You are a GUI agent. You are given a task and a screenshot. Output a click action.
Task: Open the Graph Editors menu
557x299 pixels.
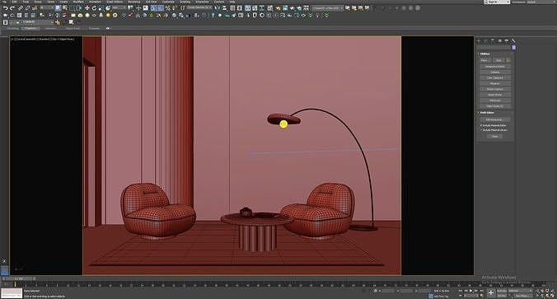click(115, 2)
